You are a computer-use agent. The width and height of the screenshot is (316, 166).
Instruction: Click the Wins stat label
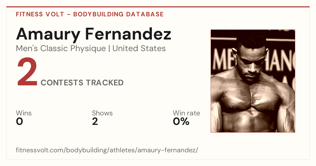(24, 113)
